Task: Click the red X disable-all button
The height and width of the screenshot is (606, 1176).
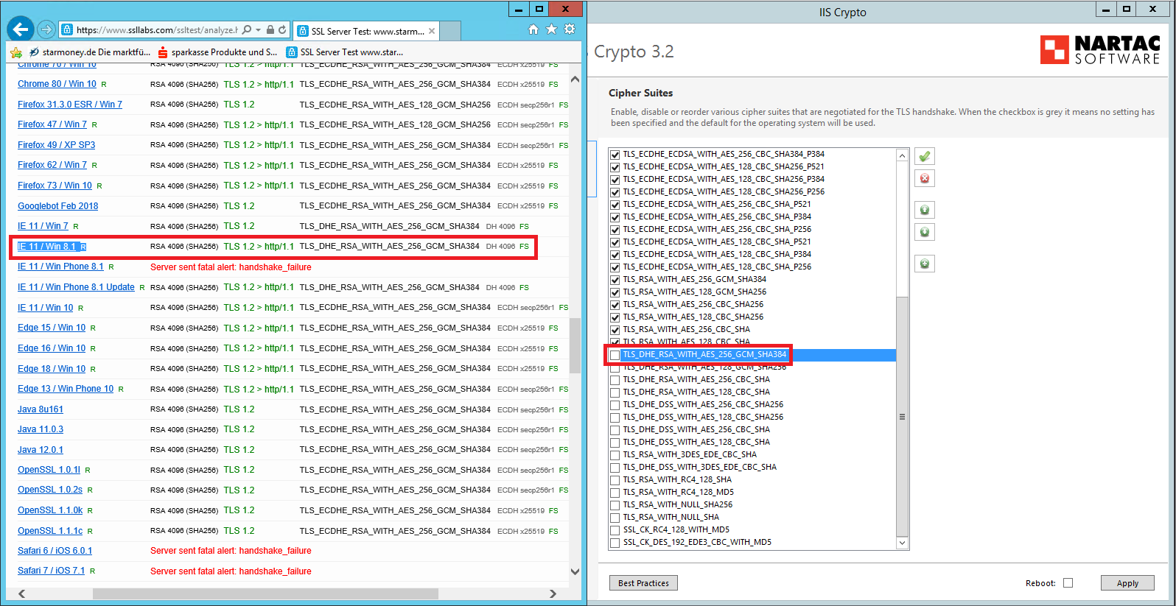Action: click(924, 178)
